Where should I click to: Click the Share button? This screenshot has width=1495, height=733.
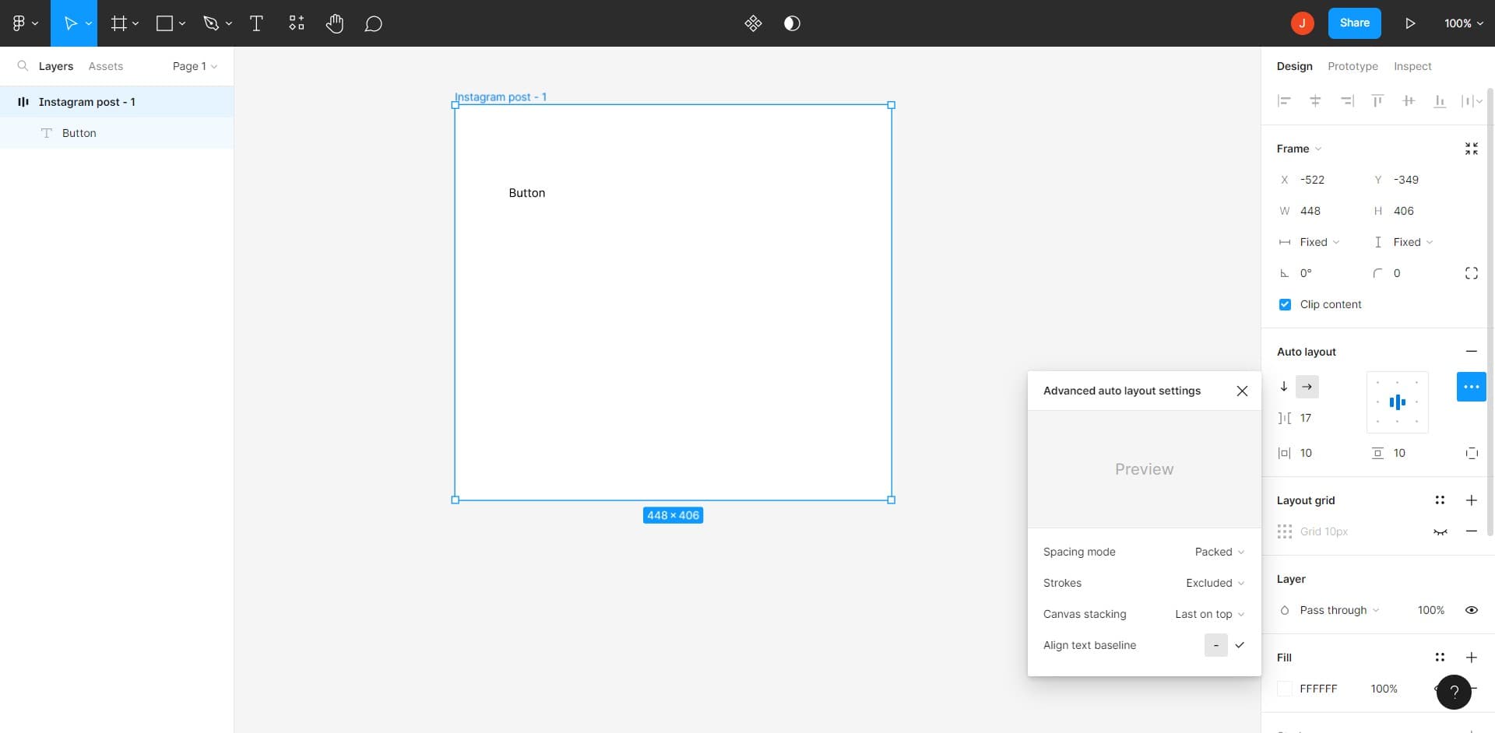[1355, 23]
